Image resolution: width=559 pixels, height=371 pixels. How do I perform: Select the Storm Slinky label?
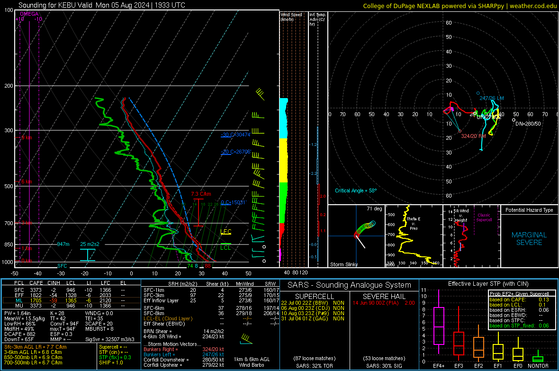pyautogui.click(x=343, y=264)
